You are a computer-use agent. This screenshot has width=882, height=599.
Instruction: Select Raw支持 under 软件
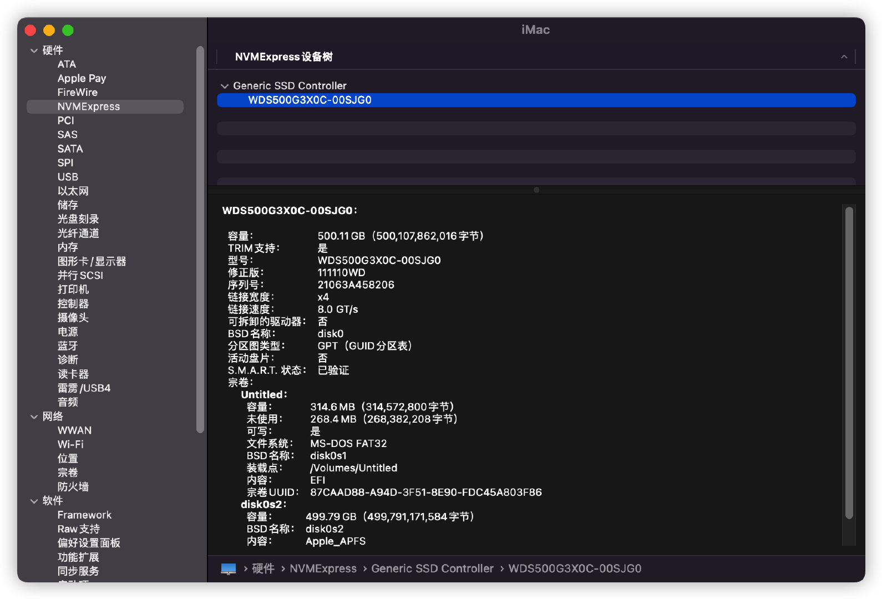click(x=79, y=529)
